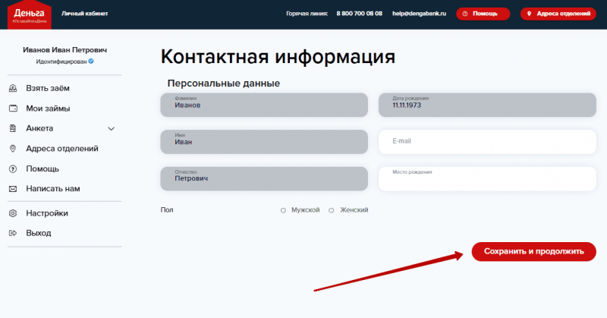
Task: Click the Дата рождения field 11.11.1973
Action: pos(487,105)
